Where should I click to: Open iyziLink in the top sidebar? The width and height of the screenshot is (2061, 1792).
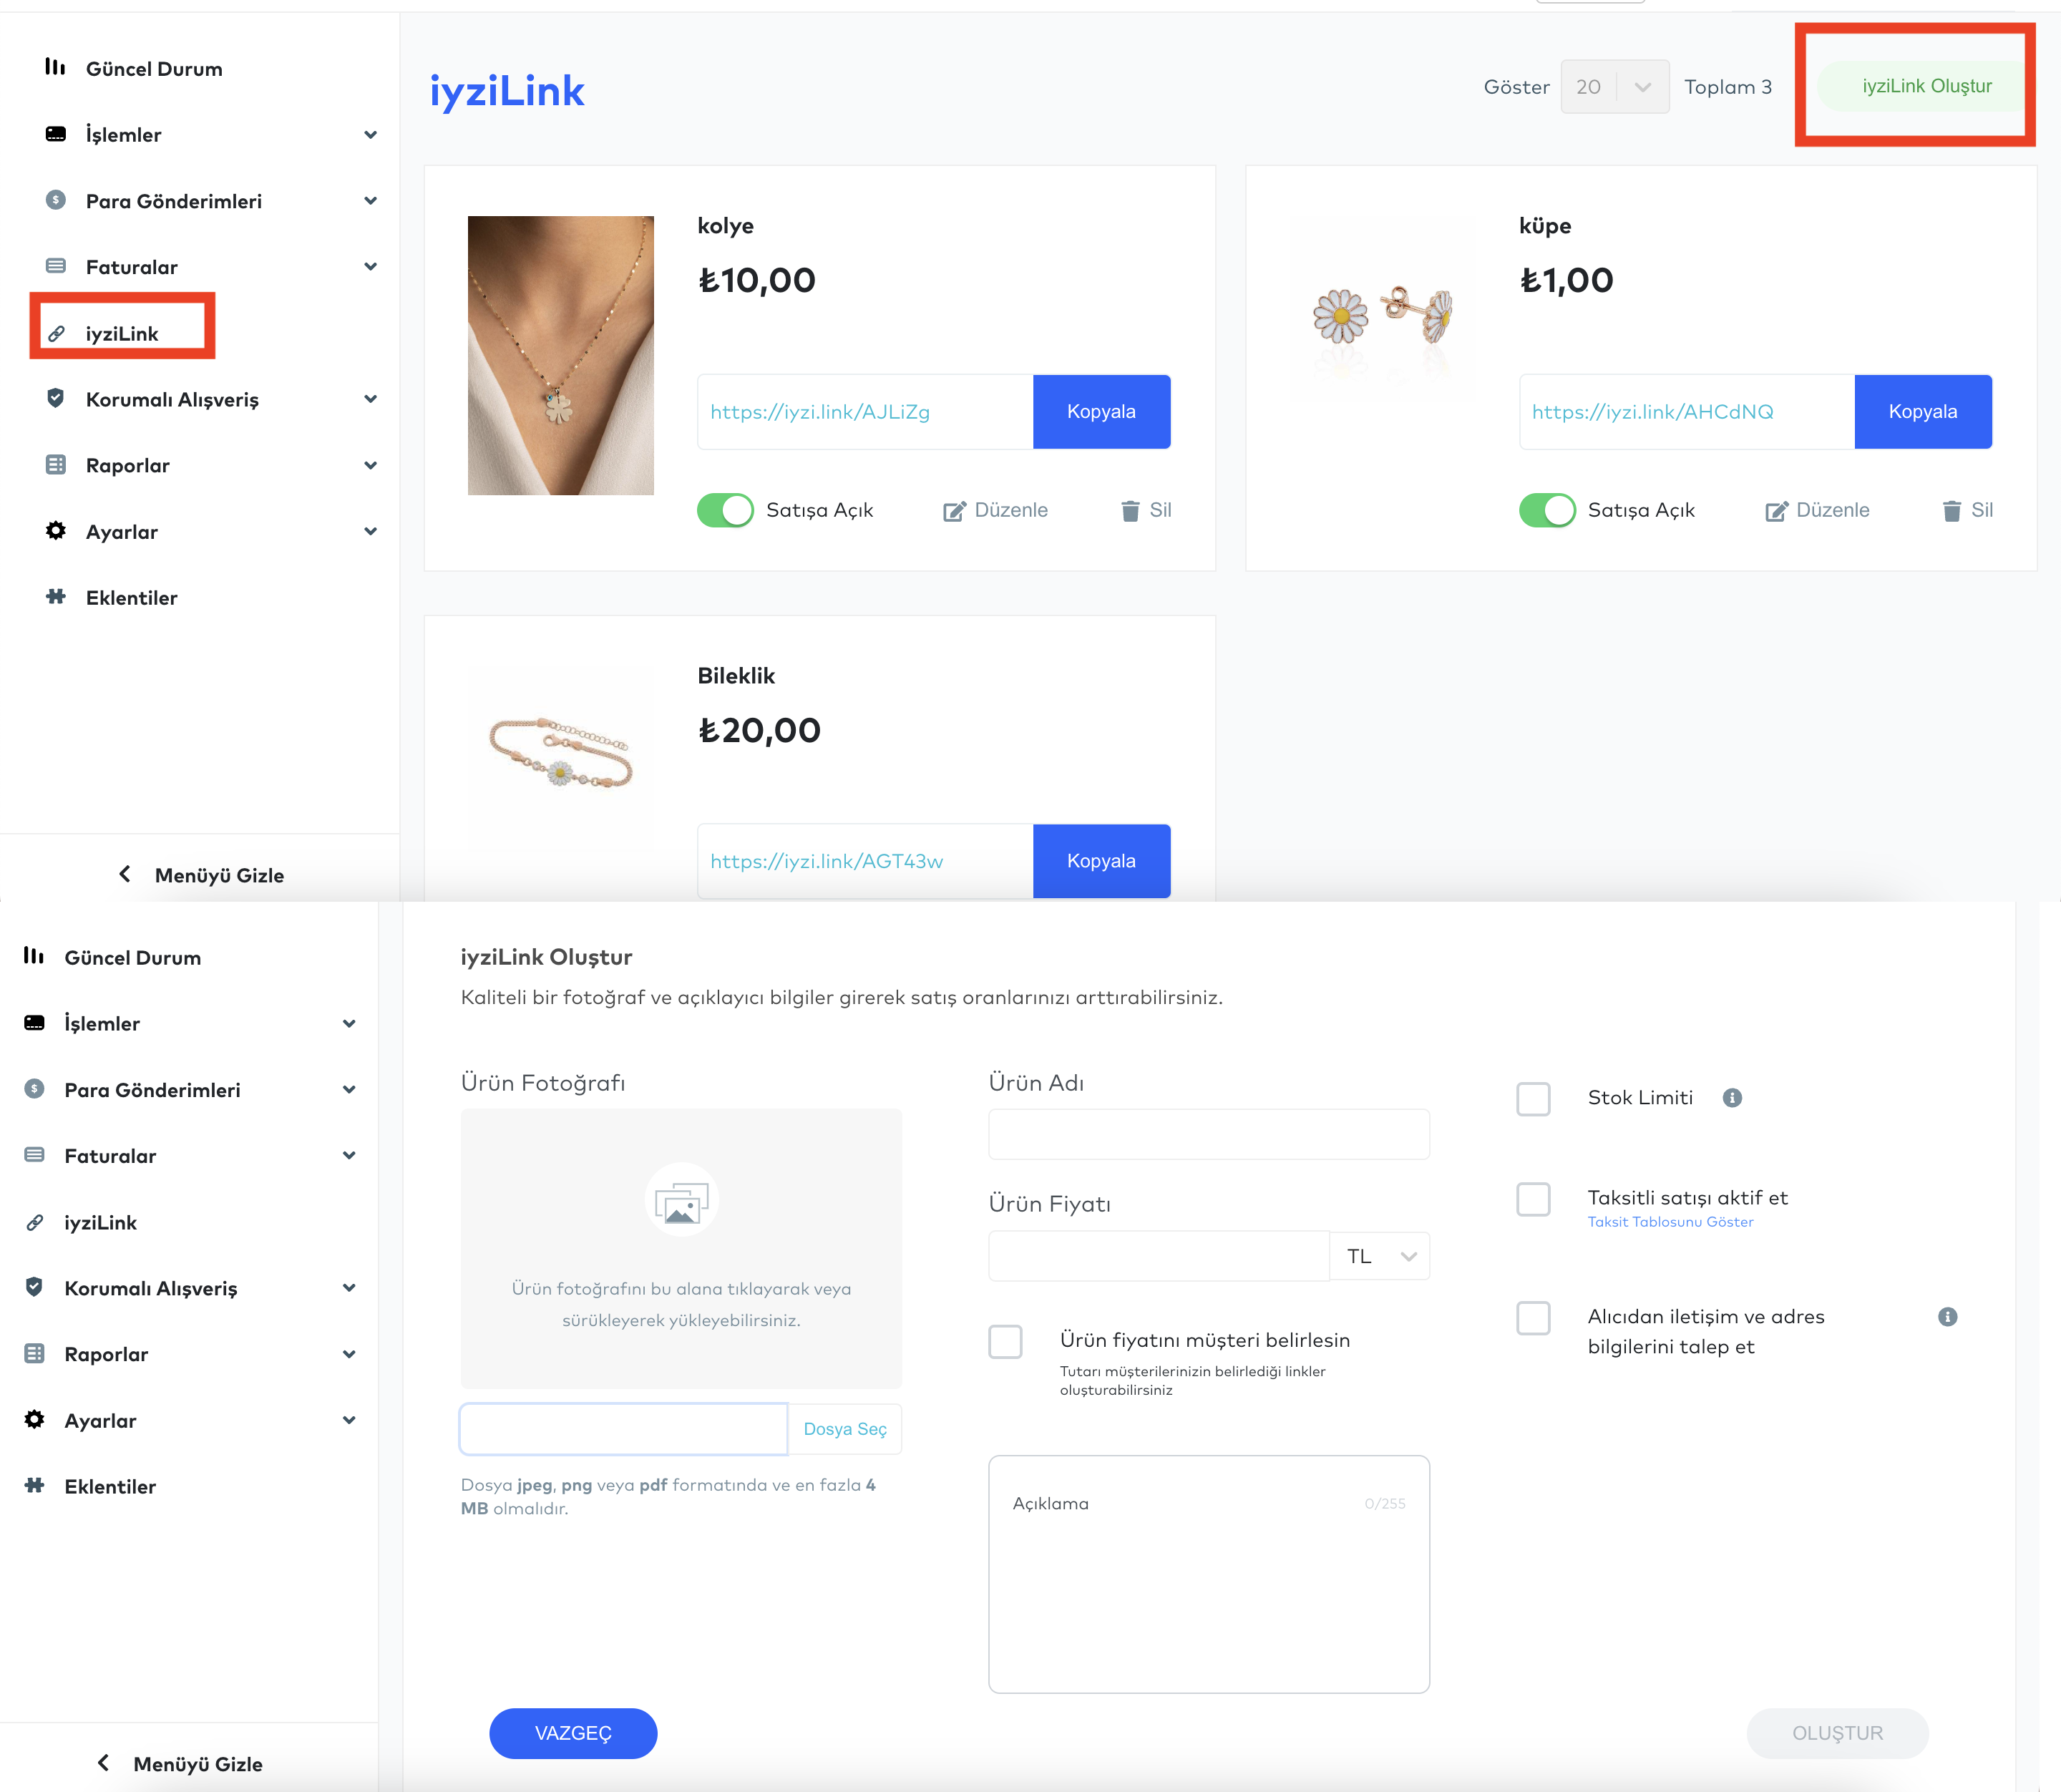pos(122,334)
